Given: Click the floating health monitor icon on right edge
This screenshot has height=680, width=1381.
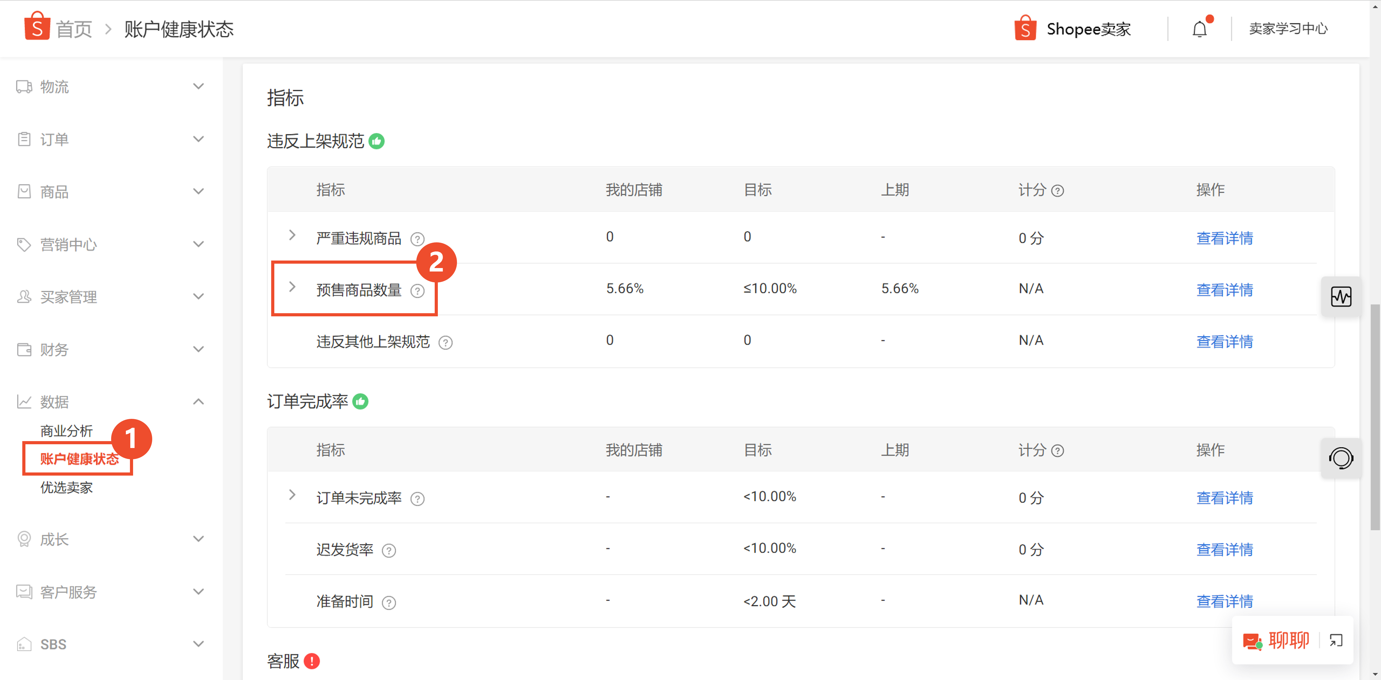Looking at the screenshot, I should (x=1341, y=296).
